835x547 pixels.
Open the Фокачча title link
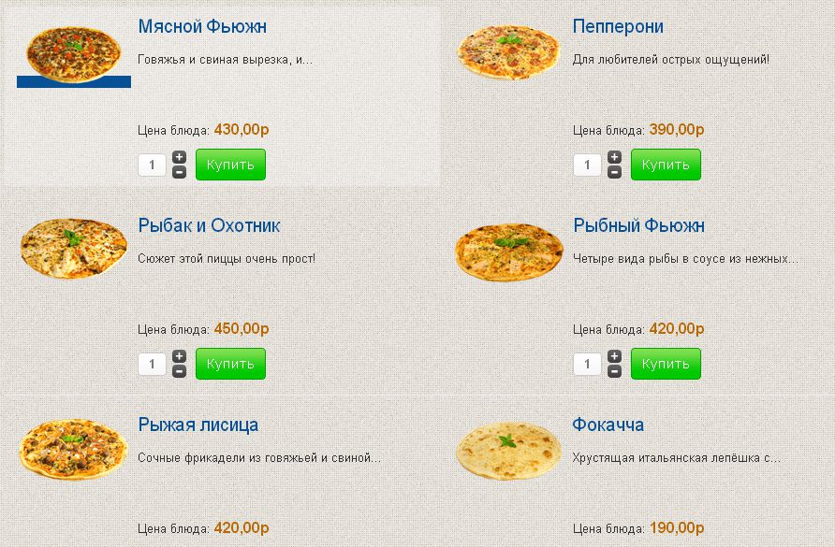click(608, 425)
